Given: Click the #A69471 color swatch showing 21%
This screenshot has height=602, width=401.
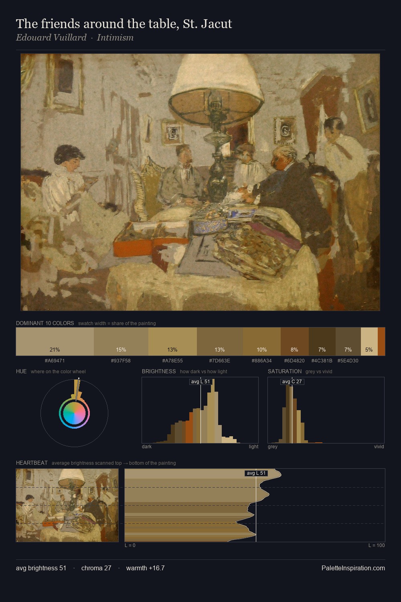Looking at the screenshot, I should tap(55, 342).
